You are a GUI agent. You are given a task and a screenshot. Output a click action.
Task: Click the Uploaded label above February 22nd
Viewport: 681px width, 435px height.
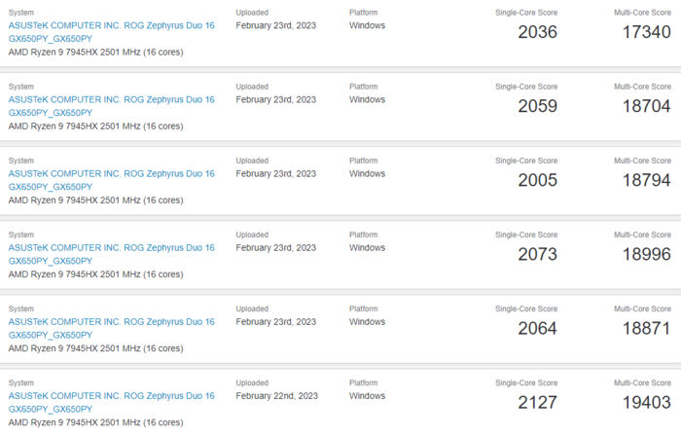(252, 382)
